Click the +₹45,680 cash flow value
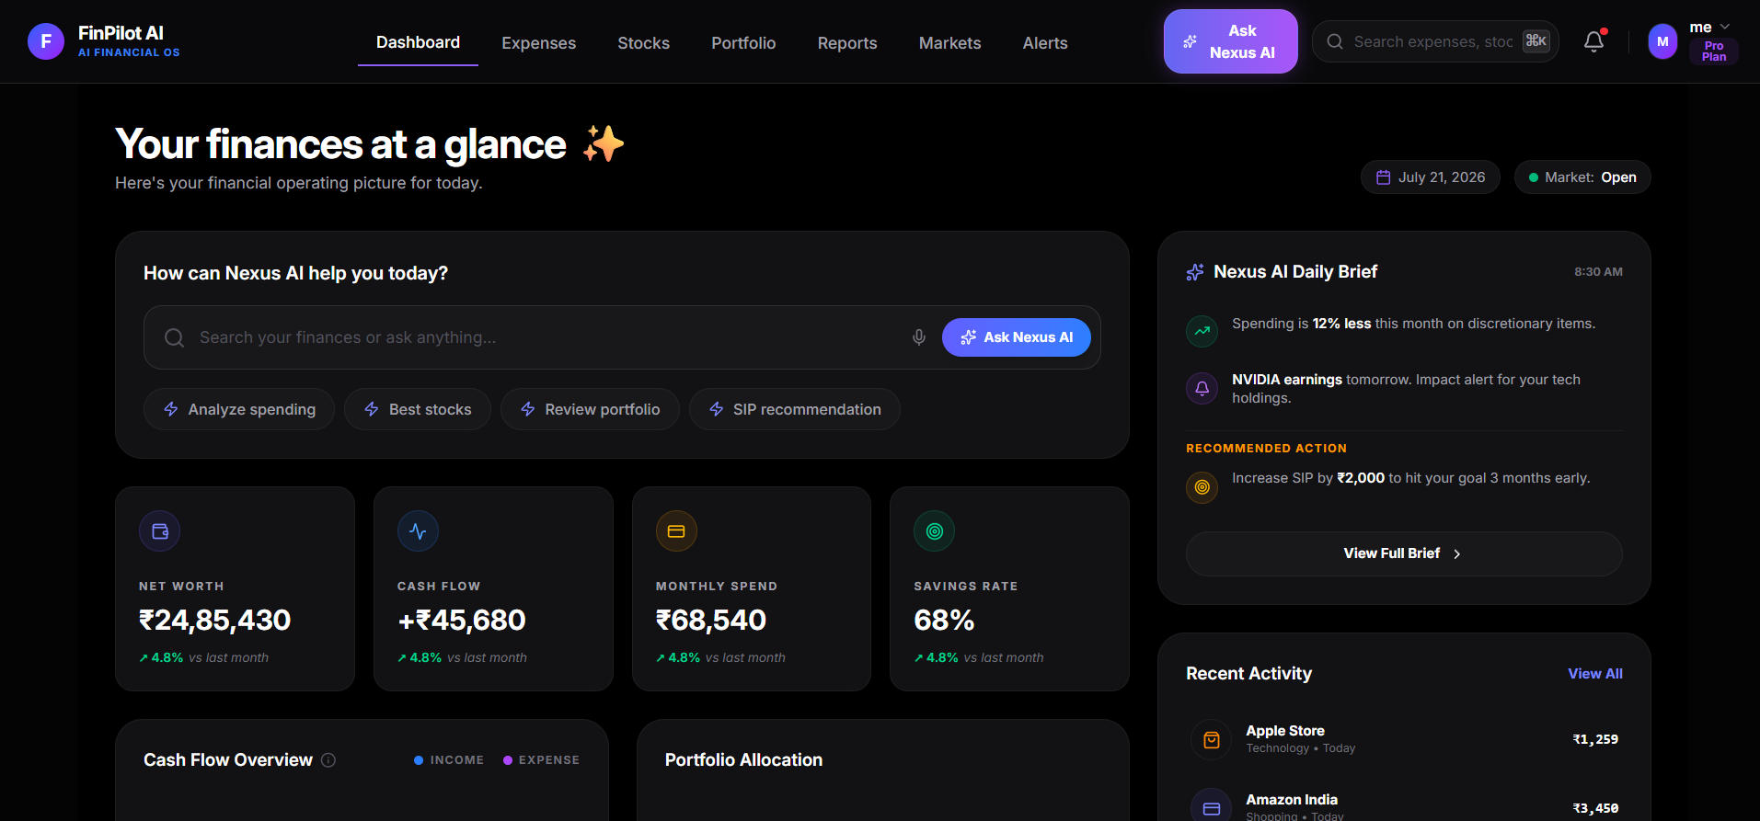Viewport: 1760px width, 821px height. (x=461, y=621)
